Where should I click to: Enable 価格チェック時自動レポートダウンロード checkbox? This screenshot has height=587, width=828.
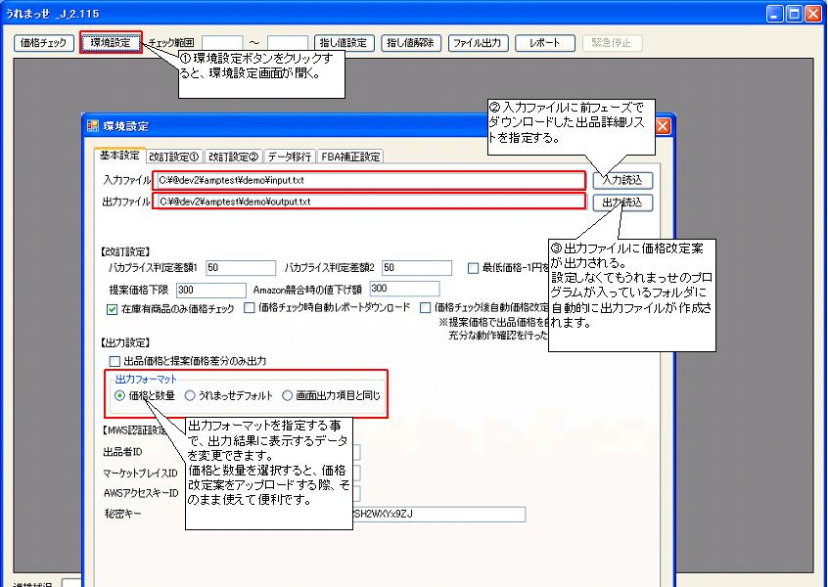pos(251,309)
